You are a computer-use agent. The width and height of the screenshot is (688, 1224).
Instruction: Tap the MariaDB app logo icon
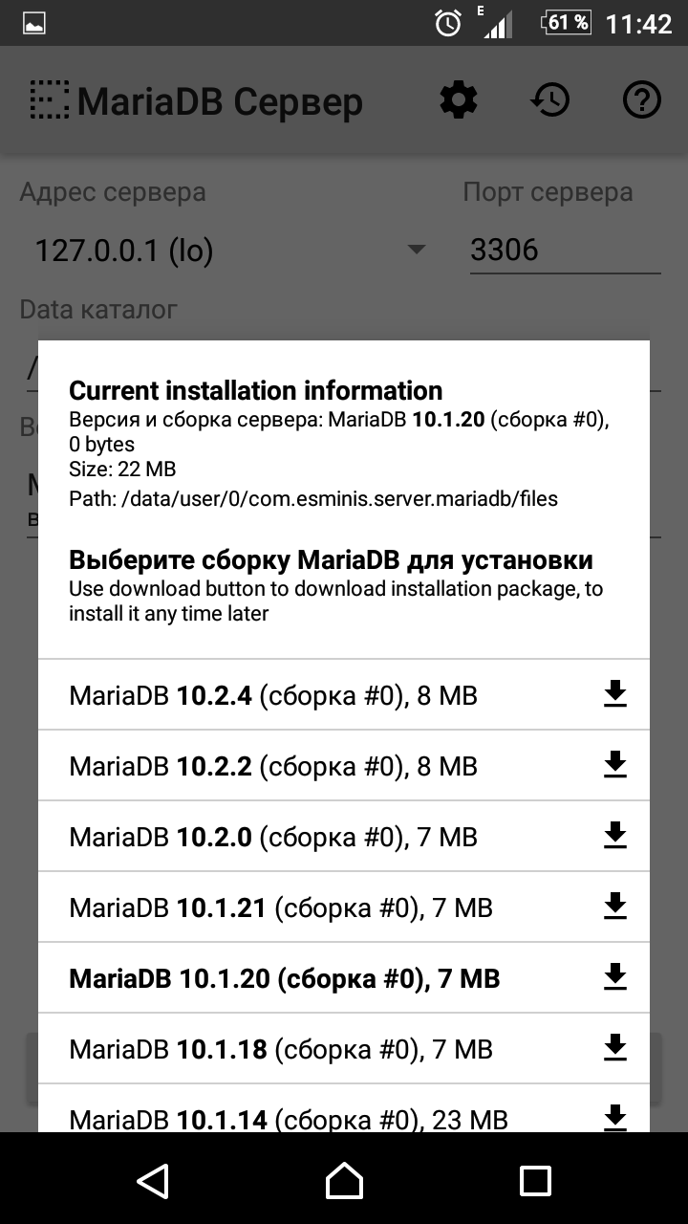pyautogui.click(x=49, y=100)
